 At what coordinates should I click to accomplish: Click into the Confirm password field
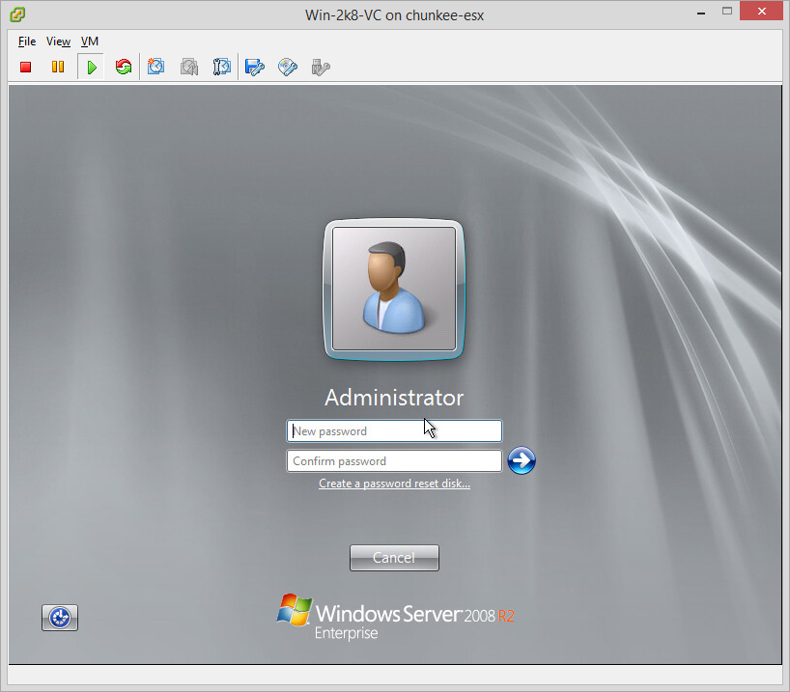[394, 461]
